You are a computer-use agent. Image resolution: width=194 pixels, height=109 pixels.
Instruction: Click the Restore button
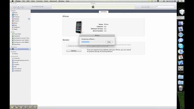click(74, 51)
